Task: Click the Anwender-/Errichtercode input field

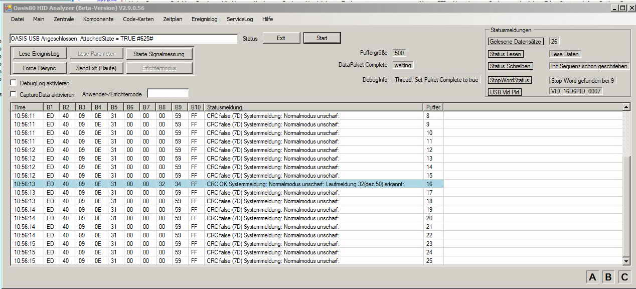Action: coord(168,94)
